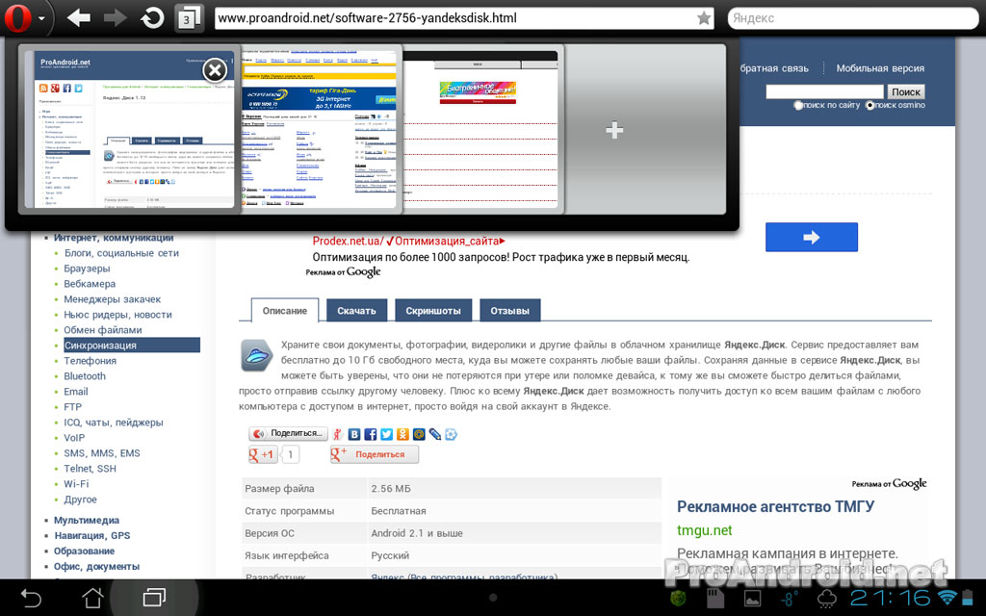Share on Facebook icon

point(371,434)
